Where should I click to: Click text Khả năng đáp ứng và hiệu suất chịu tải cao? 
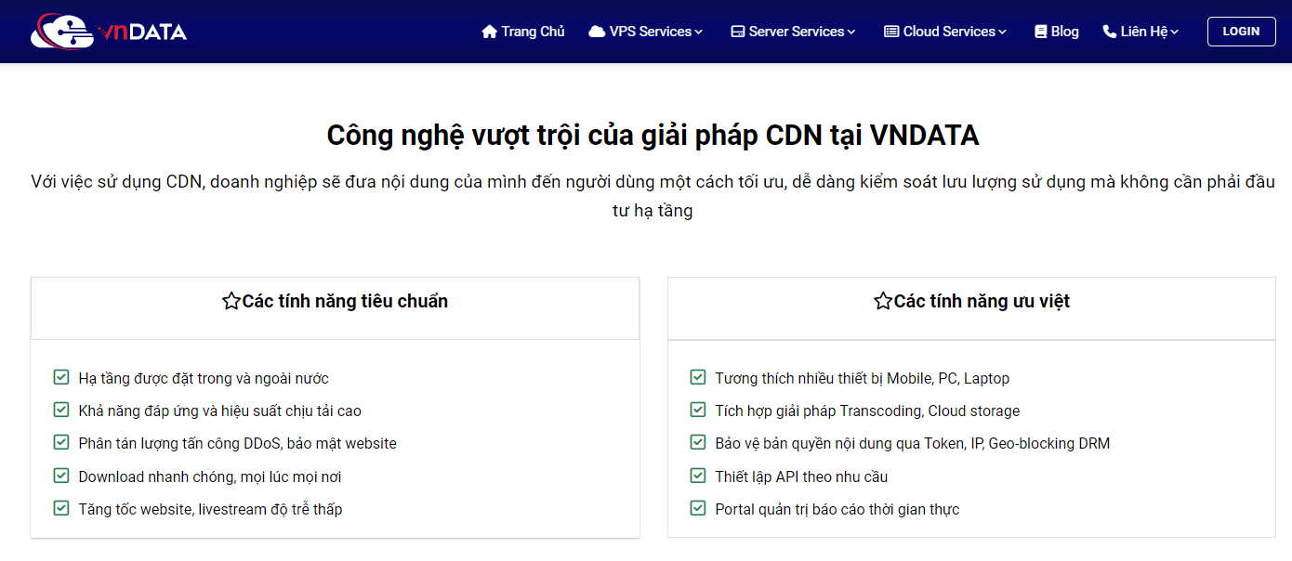pyautogui.click(x=219, y=411)
